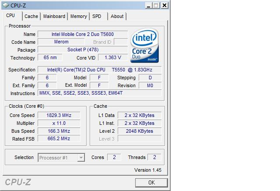This screenshot has height=191, width=280.
Task: Click the instructions field 'MMX, SSE, SSE2...'
Action: pyautogui.click(x=100, y=93)
